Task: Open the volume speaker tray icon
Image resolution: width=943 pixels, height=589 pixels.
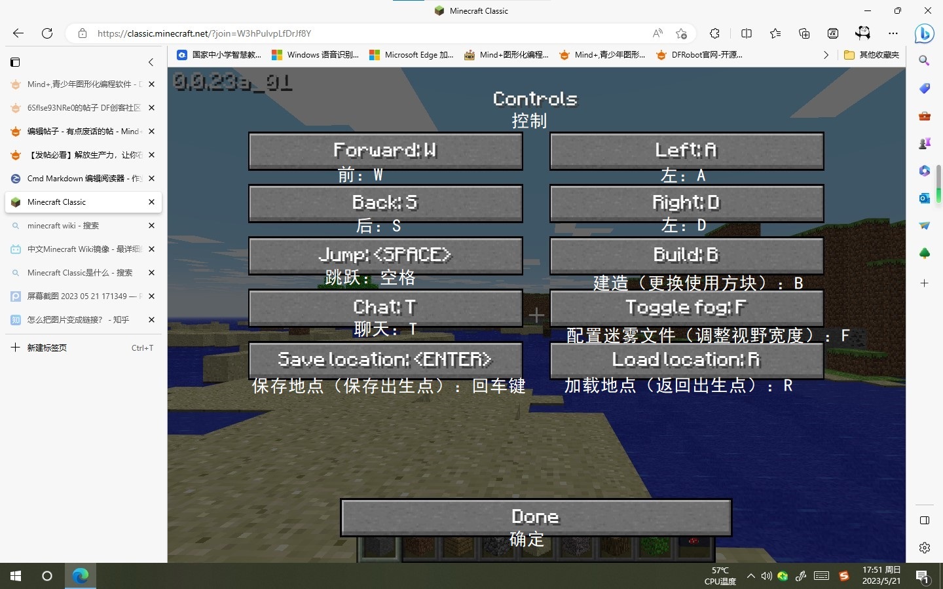Action: click(766, 576)
